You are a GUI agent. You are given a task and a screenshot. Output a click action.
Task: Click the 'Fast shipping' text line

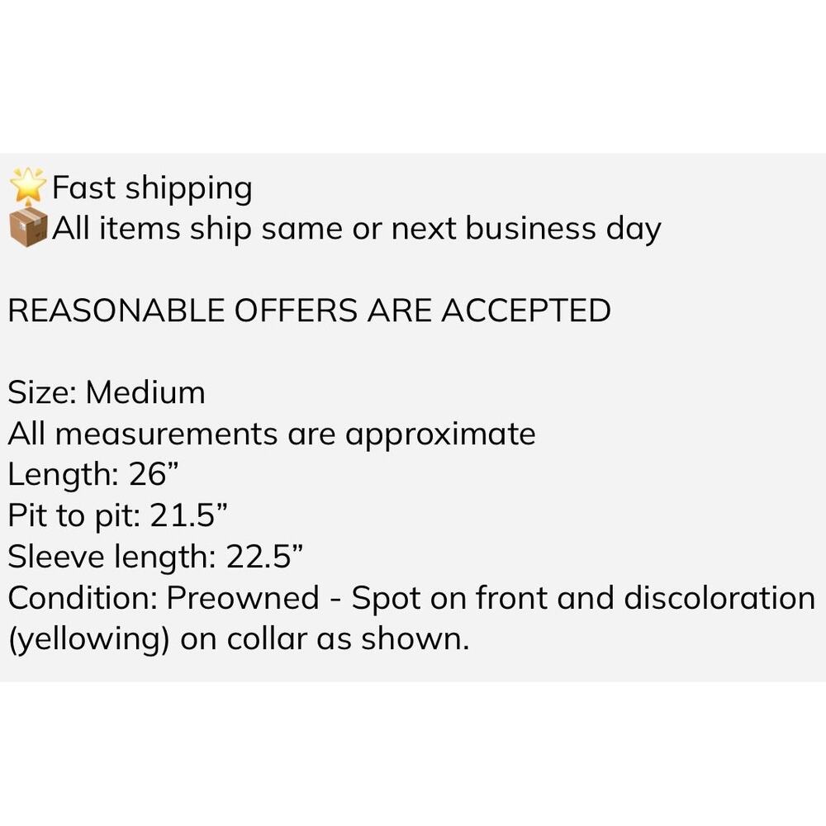coord(152,188)
